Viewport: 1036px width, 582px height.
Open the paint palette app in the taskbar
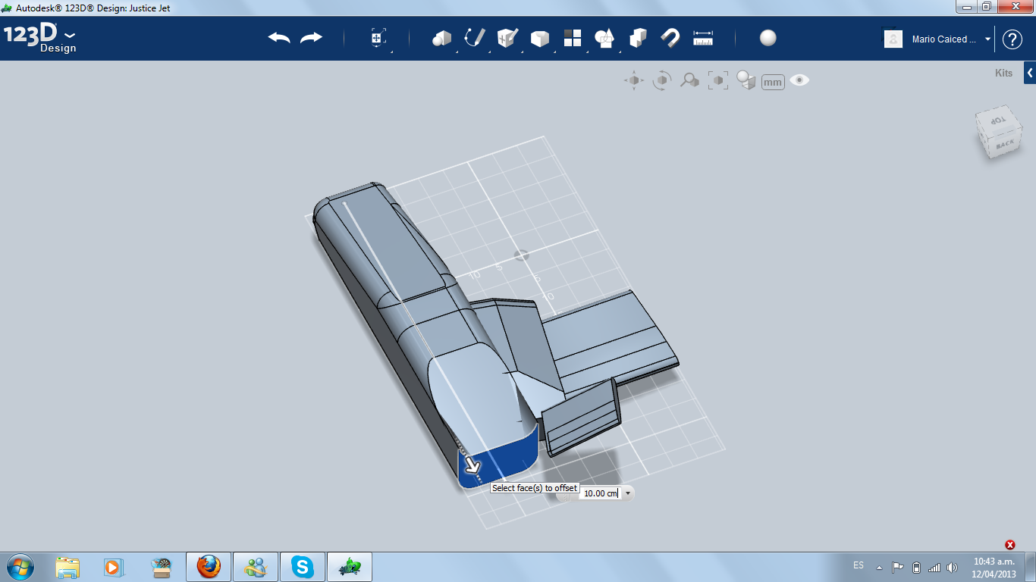coord(161,567)
